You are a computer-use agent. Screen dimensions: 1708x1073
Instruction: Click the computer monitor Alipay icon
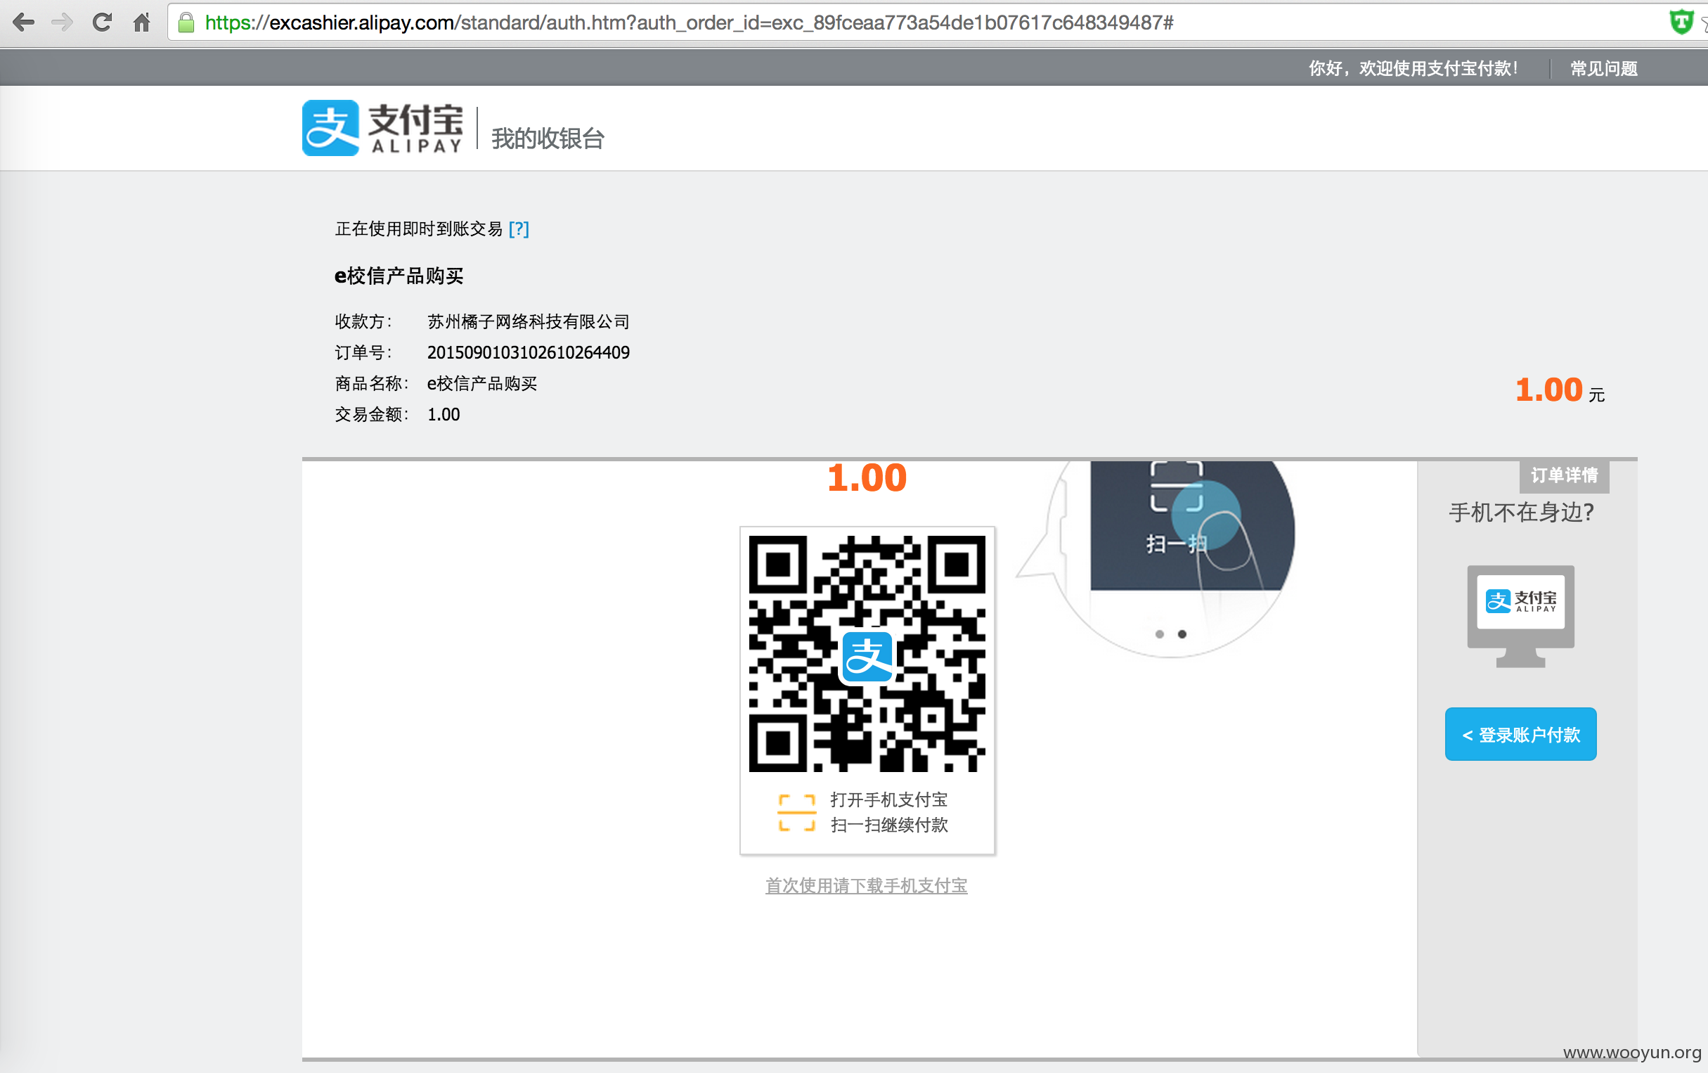click(x=1521, y=616)
